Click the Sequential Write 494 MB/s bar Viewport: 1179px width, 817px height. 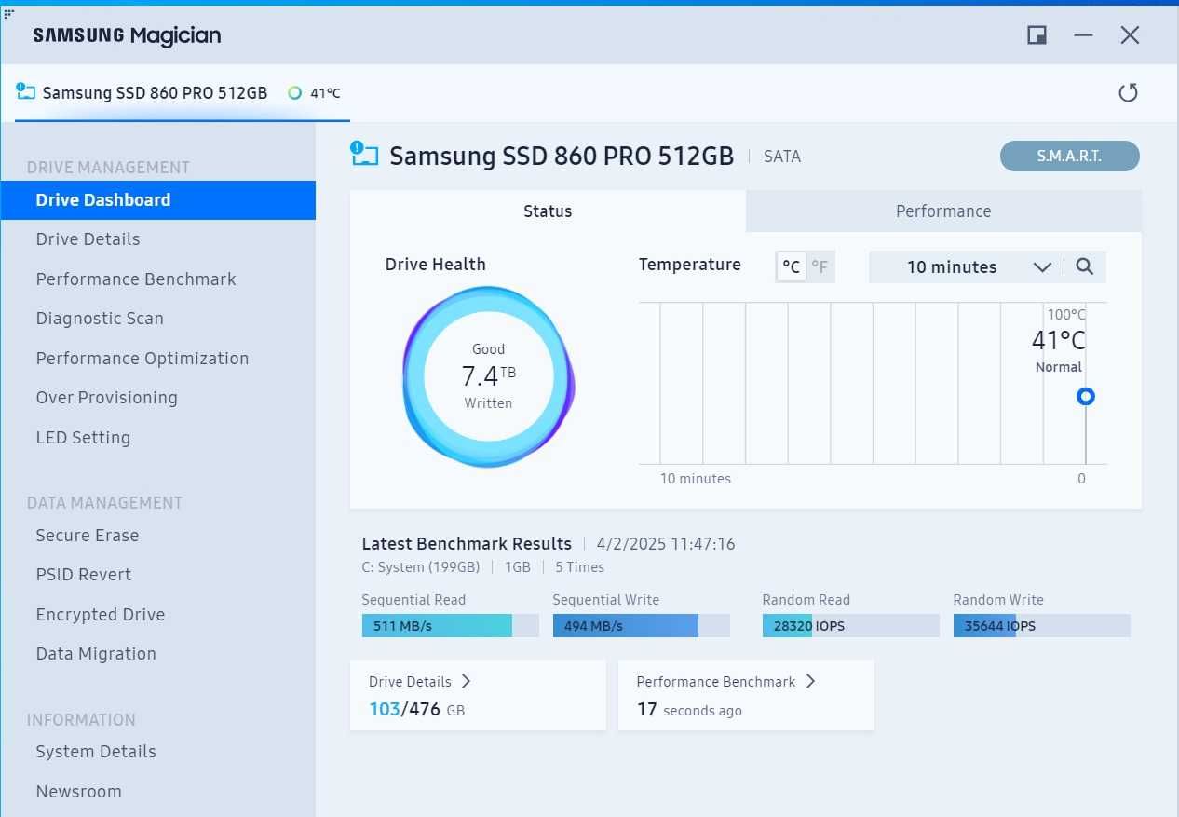click(x=642, y=626)
